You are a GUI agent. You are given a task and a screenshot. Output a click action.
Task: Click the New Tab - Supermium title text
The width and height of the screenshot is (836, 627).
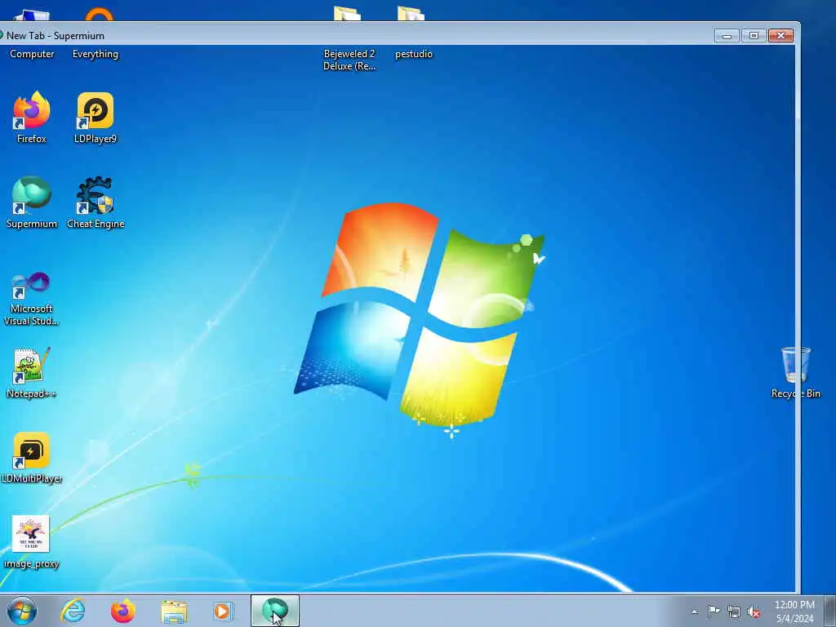click(x=56, y=36)
